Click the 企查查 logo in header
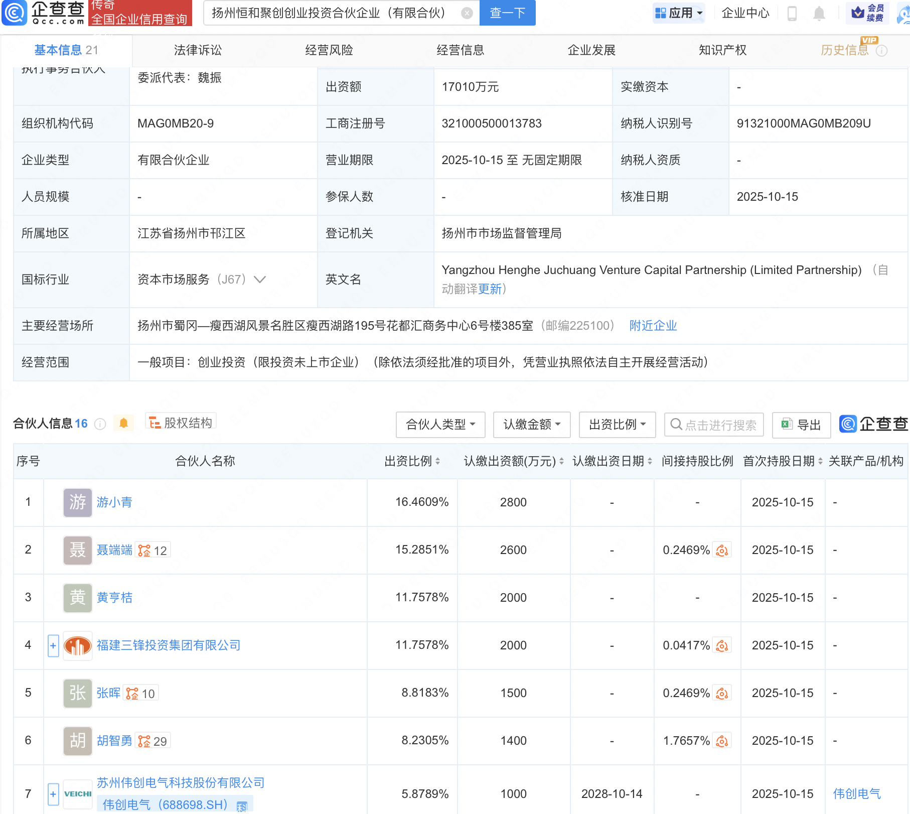The height and width of the screenshot is (814, 910). [44, 13]
